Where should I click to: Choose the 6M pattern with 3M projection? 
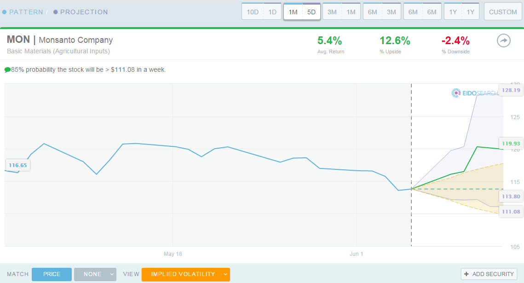point(382,12)
